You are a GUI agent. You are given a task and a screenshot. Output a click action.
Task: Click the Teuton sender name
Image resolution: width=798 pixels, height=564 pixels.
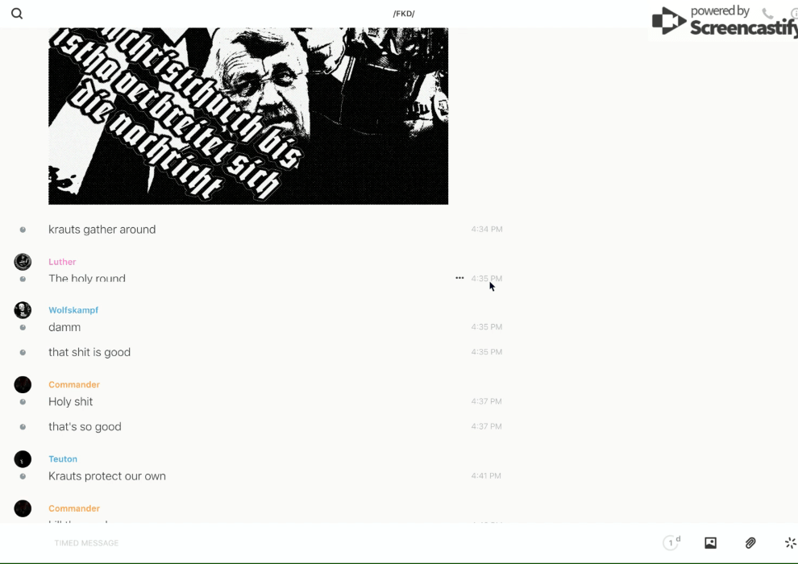tap(63, 458)
